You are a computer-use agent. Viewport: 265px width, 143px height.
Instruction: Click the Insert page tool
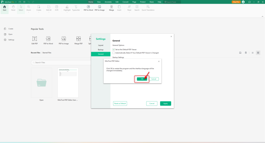[x=119, y=8]
